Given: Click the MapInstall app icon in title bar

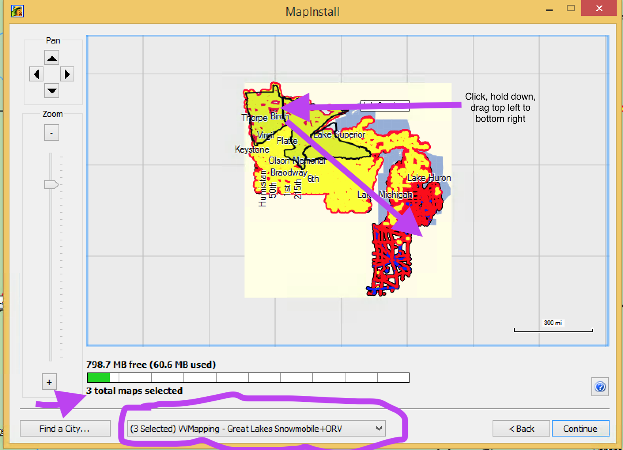Looking at the screenshot, I should coord(17,11).
